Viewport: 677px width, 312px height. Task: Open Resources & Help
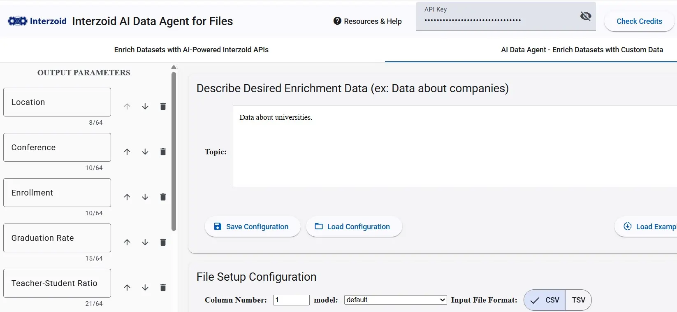pos(368,21)
